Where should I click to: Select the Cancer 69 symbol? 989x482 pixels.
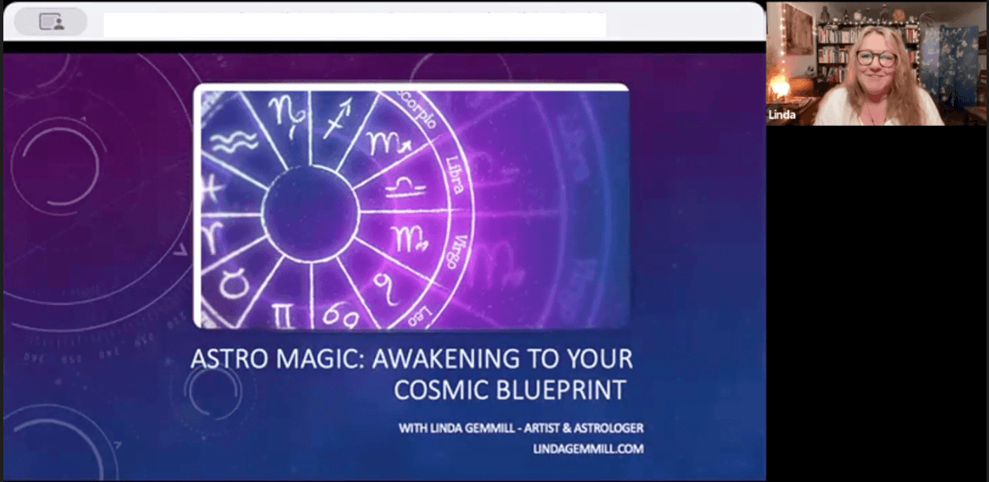pyautogui.click(x=340, y=313)
